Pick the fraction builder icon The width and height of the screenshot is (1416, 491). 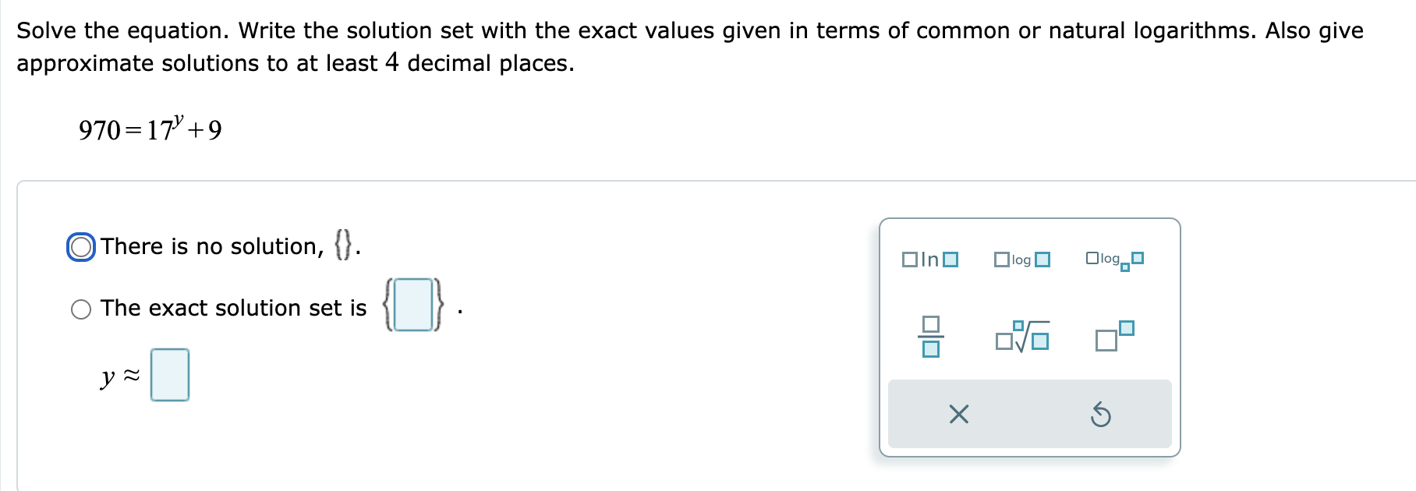pyautogui.click(x=929, y=337)
